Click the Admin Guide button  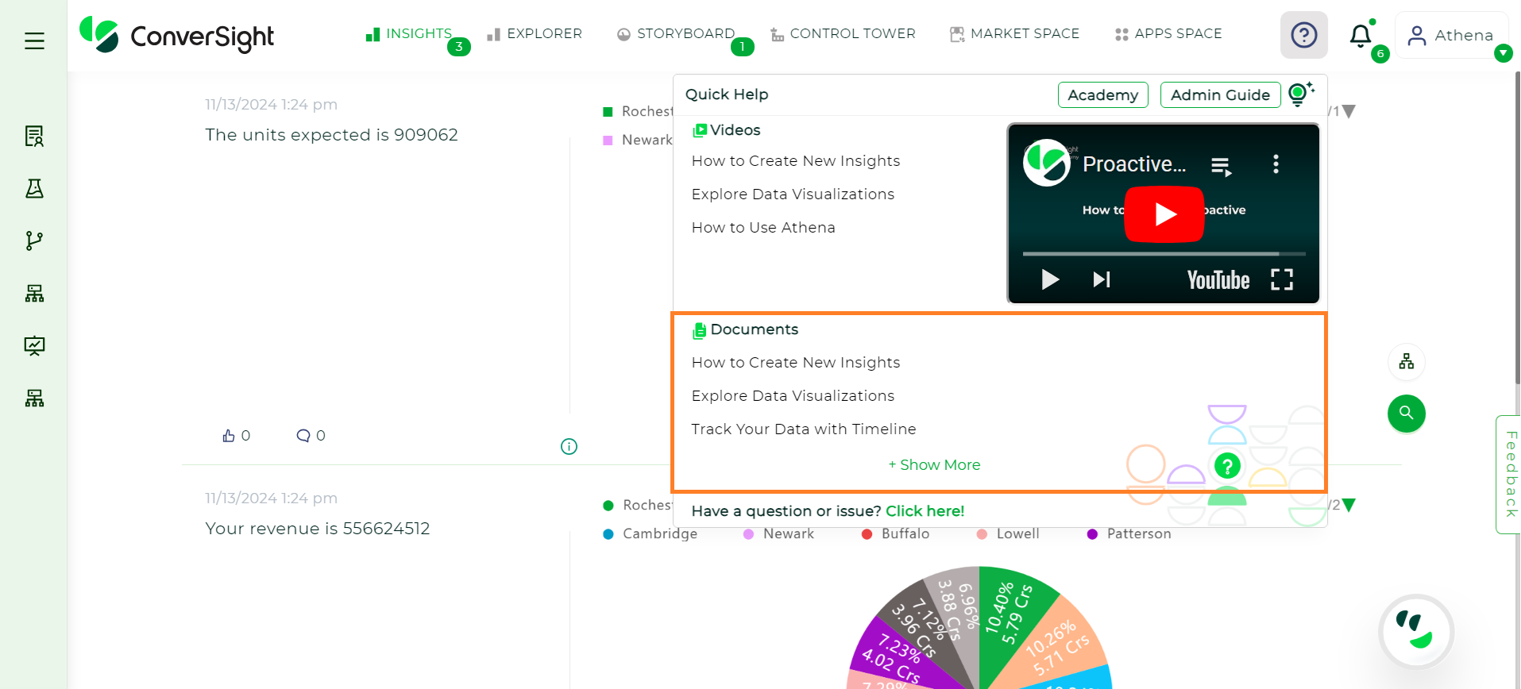click(1220, 94)
